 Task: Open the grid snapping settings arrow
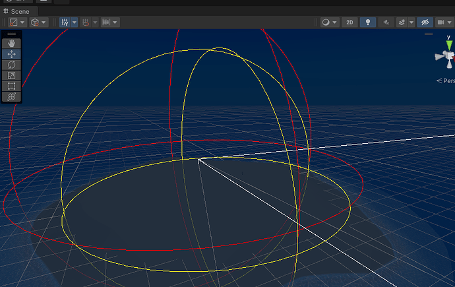click(95, 22)
